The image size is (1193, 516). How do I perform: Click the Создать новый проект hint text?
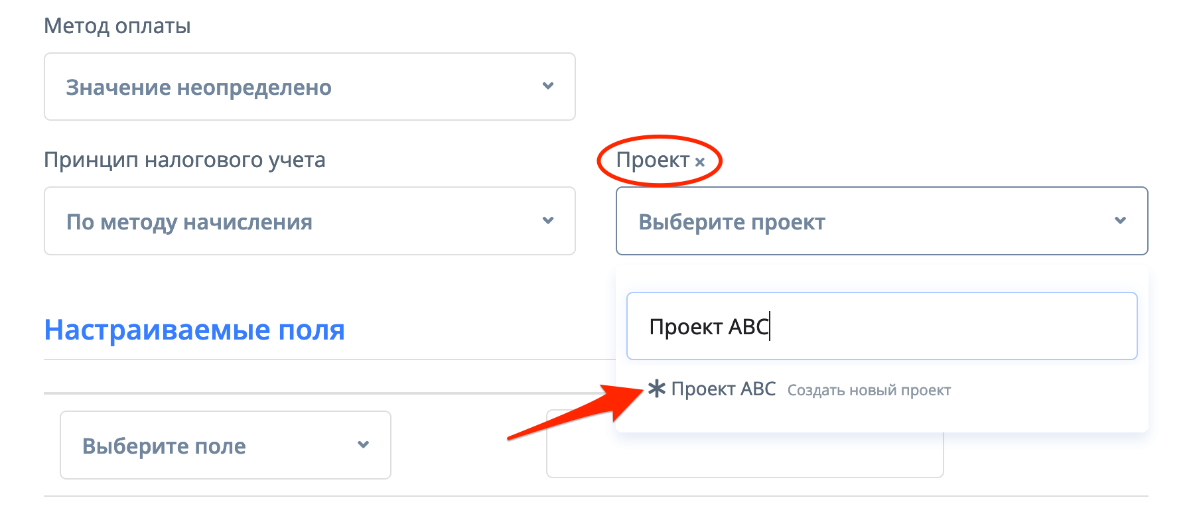point(869,390)
